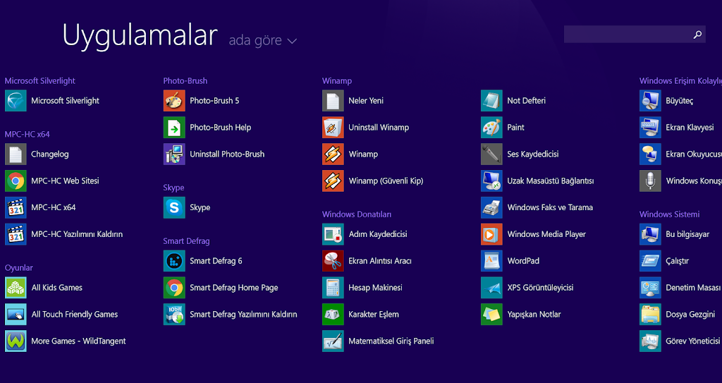Launch the Winamp lightning icon

coord(333,154)
